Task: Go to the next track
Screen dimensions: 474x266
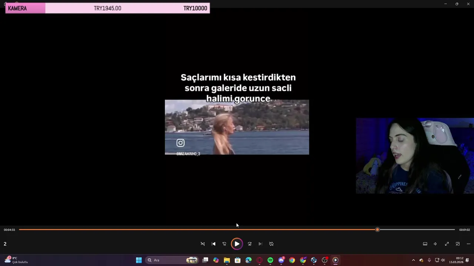Action: (260, 244)
